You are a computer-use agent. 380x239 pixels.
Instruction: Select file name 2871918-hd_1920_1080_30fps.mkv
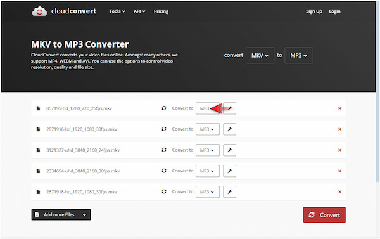click(82, 191)
